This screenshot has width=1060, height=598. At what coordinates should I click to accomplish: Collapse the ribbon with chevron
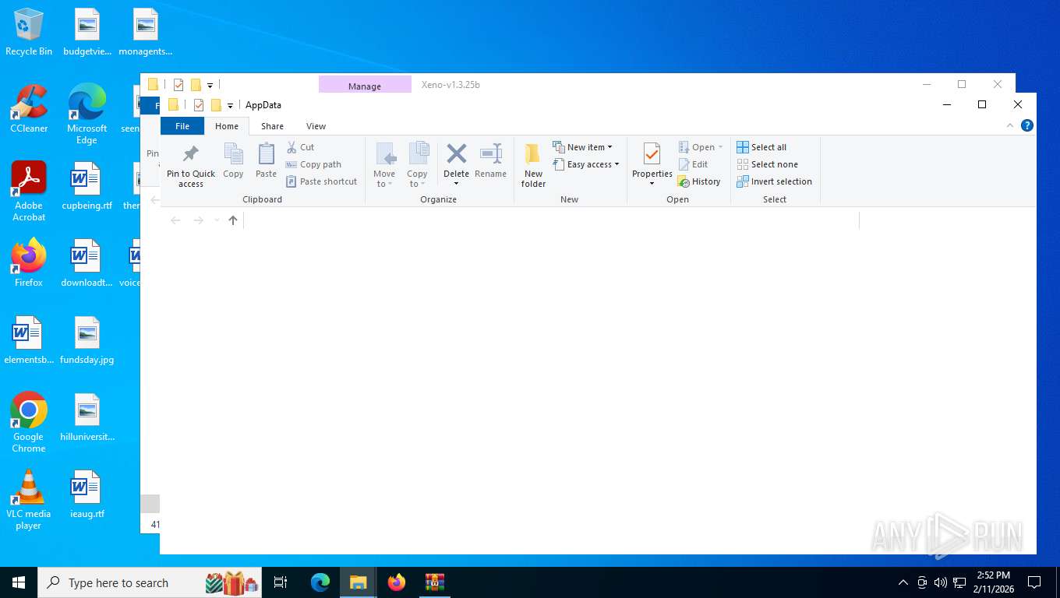pyautogui.click(x=1010, y=125)
